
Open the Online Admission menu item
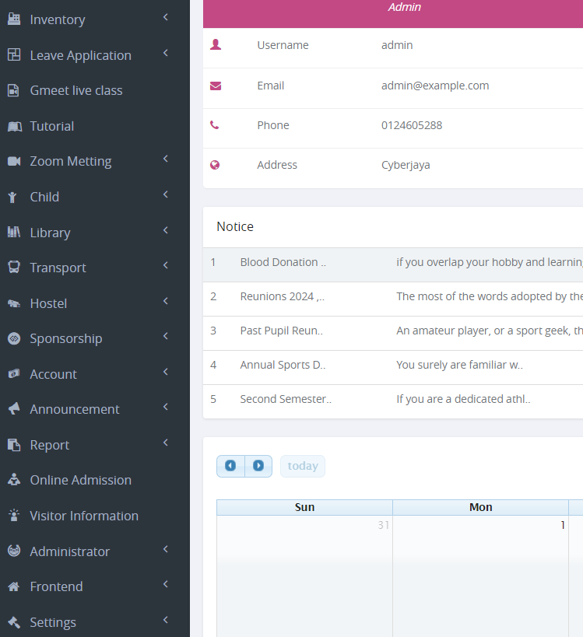[x=80, y=480]
